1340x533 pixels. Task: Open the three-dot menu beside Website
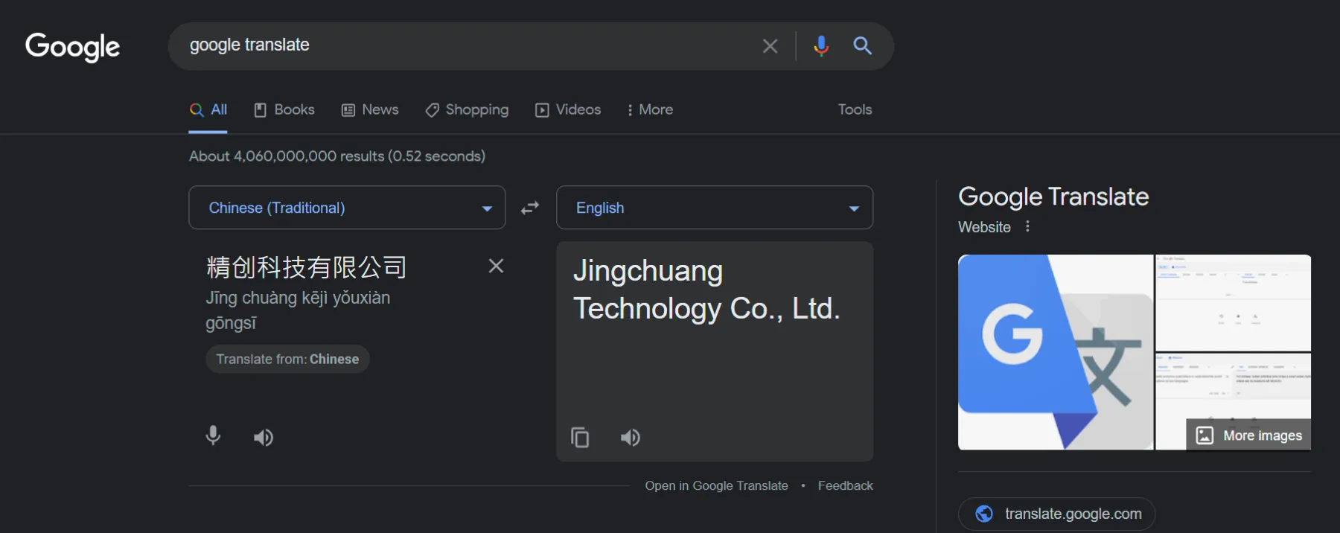tap(1027, 226)
